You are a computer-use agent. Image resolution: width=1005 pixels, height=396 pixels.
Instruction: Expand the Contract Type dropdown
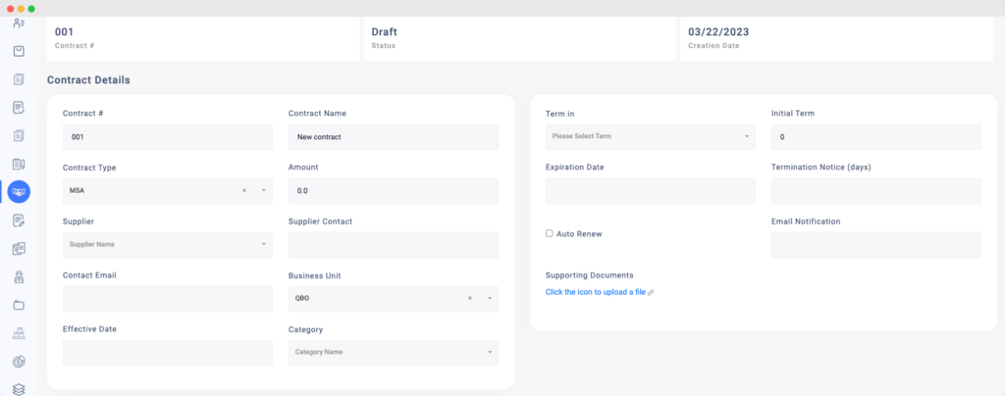coord(264,190)
